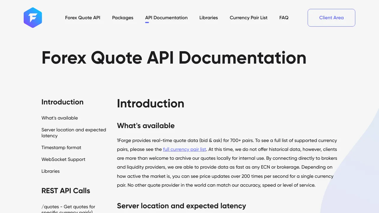Open the Libraries nav link

pos(208,18)
